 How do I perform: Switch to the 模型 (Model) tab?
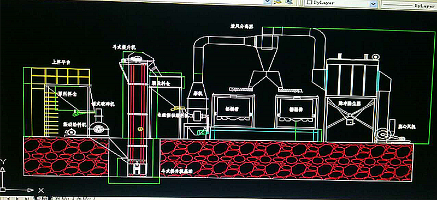tap(42, 198)
